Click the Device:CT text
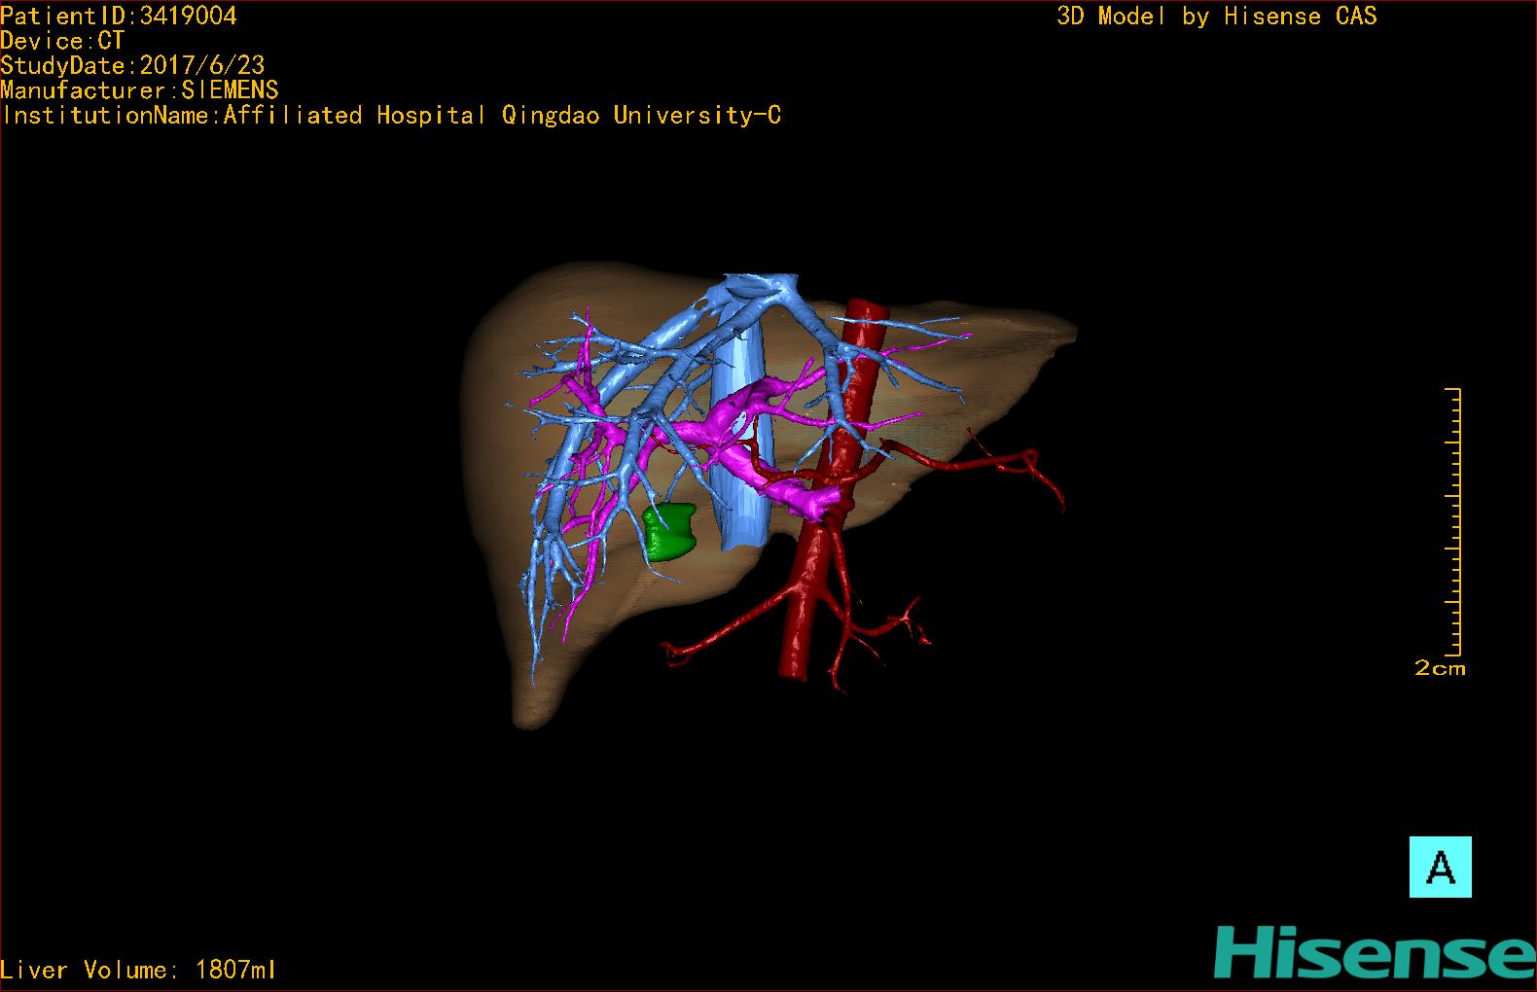Viewport: 1537px width, 992px height. pos(62,41)
